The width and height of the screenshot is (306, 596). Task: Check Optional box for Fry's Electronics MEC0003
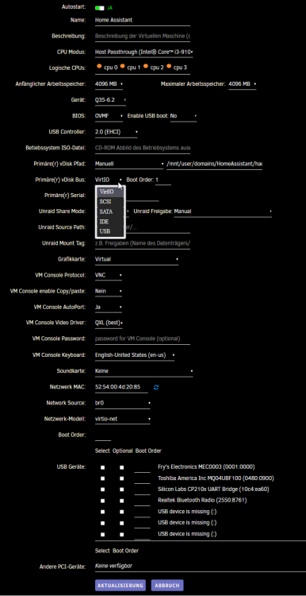[122, 467]
